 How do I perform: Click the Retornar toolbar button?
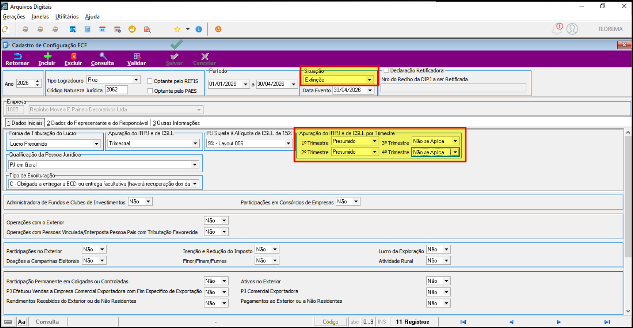[17, 59]
